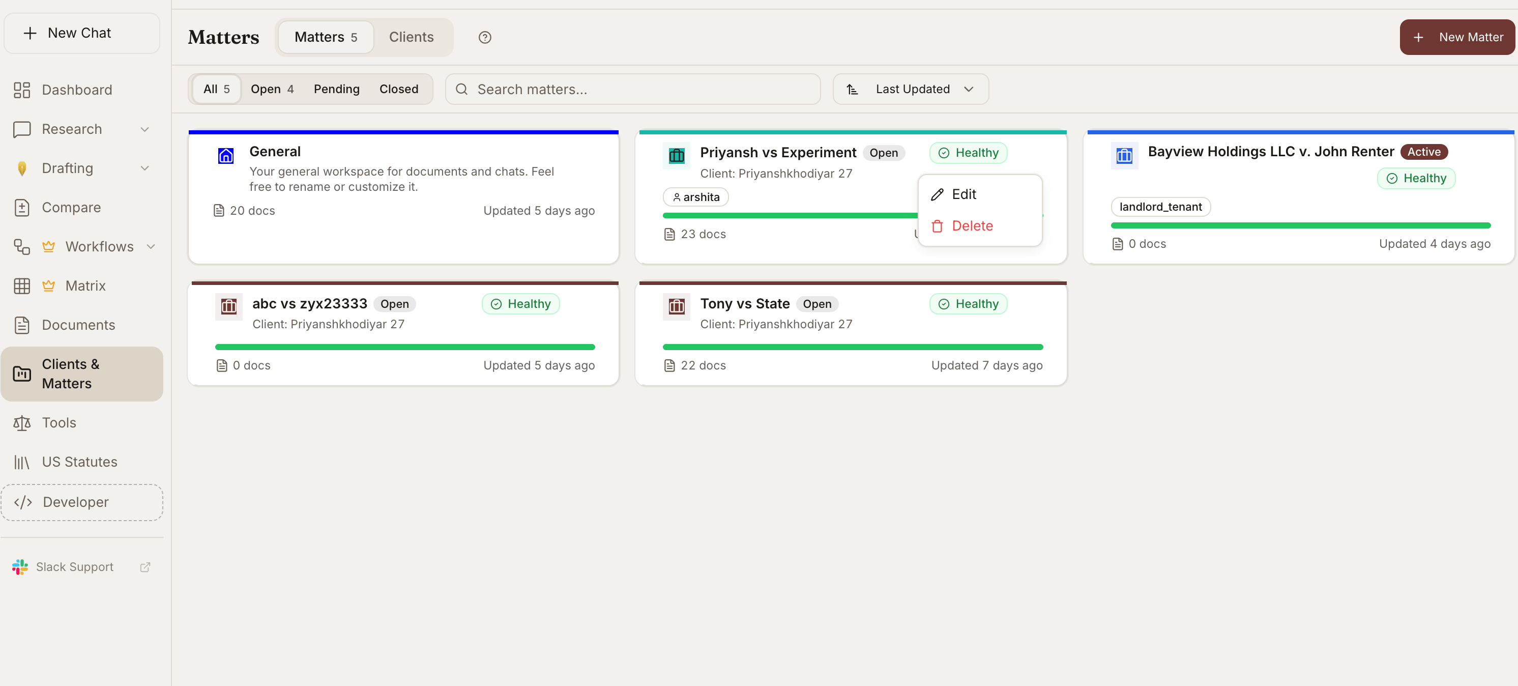
Task: Expand the Drafting sidebar section
Action: click(144, 168)
